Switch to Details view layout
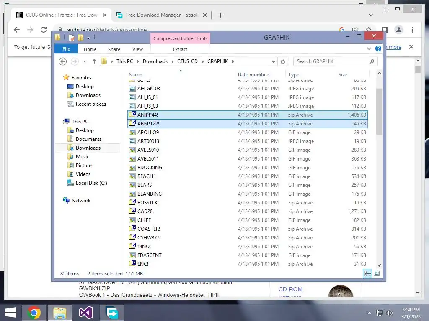This screenshot has height=321, width=429. coord(367,273)
